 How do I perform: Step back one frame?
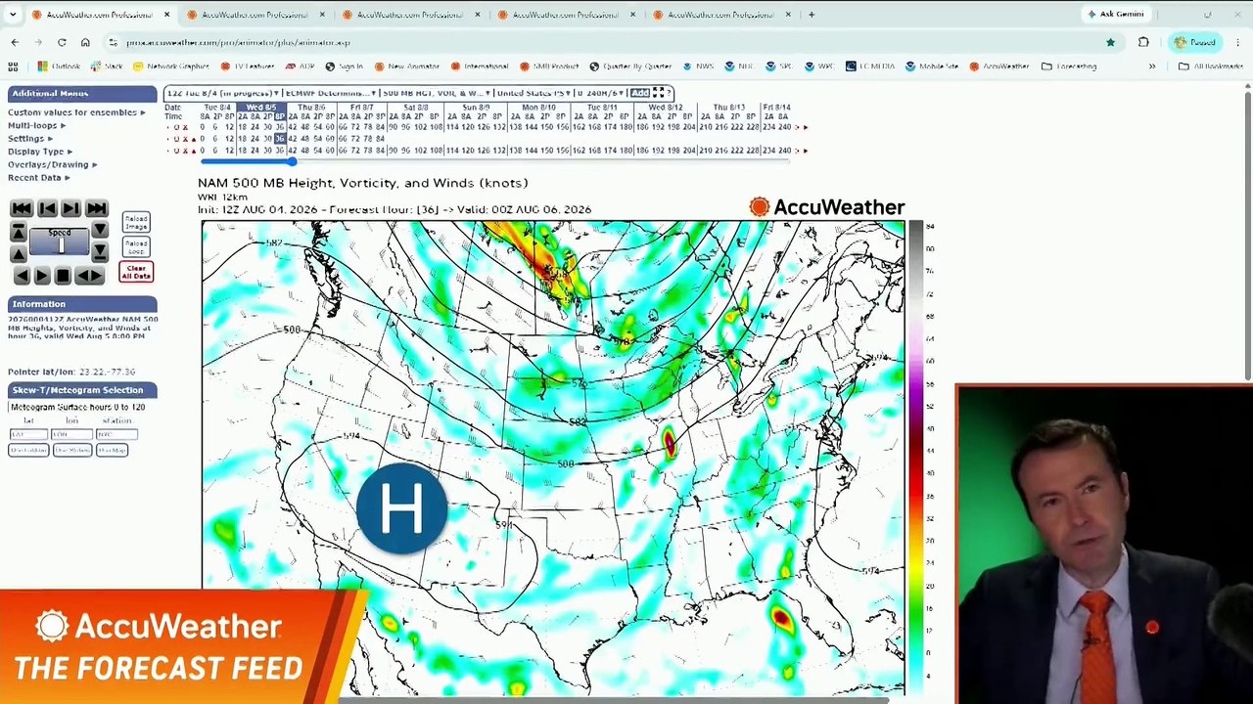click(x=46, y=208)
